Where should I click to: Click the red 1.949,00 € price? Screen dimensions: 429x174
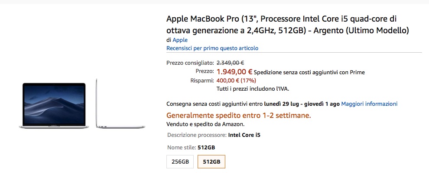[234, 72]
